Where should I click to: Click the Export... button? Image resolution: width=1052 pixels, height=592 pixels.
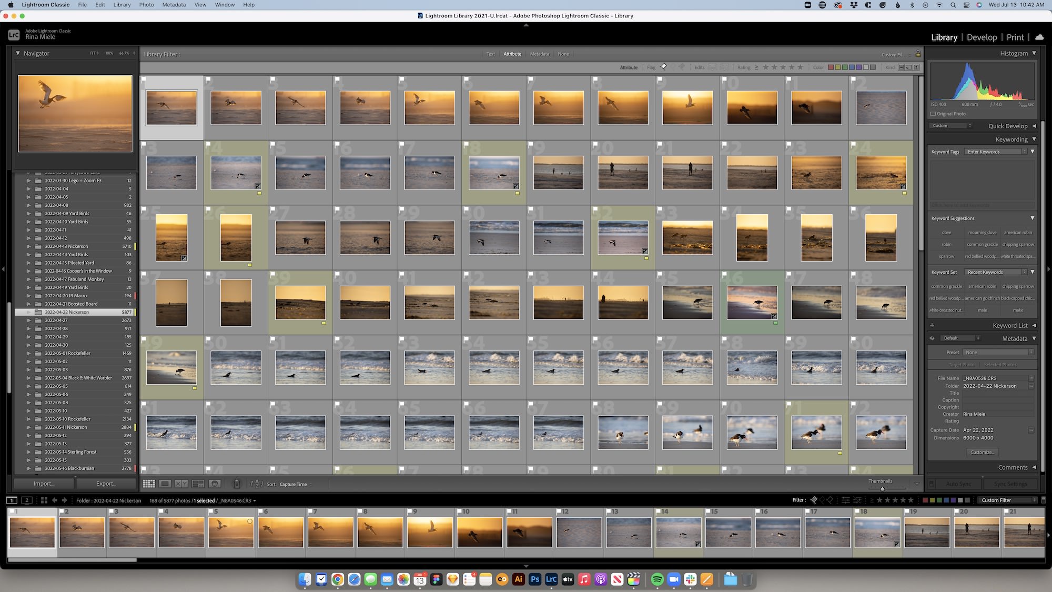[106, 484]
